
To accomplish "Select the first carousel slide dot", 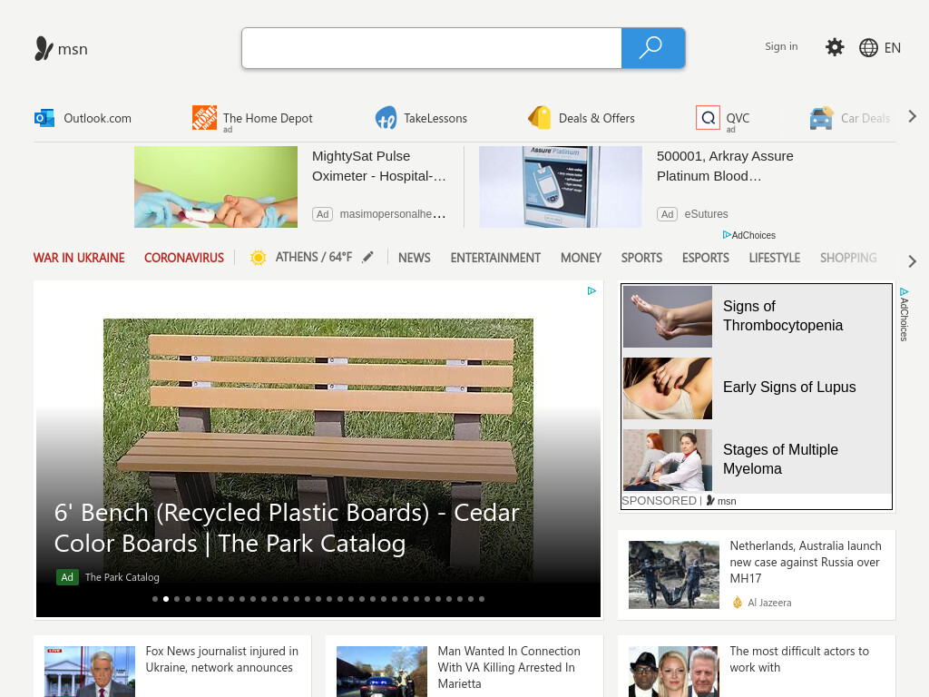I will click(x=155, y=599).
